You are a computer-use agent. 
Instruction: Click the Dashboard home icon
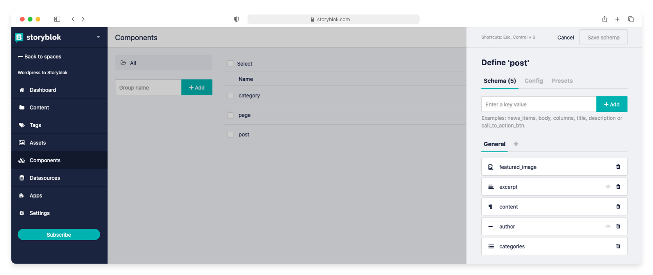22,90
